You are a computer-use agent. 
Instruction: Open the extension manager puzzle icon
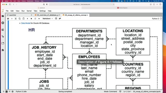point(3,50)
